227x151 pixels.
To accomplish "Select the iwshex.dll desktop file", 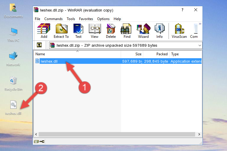I will tap(13, 108).
